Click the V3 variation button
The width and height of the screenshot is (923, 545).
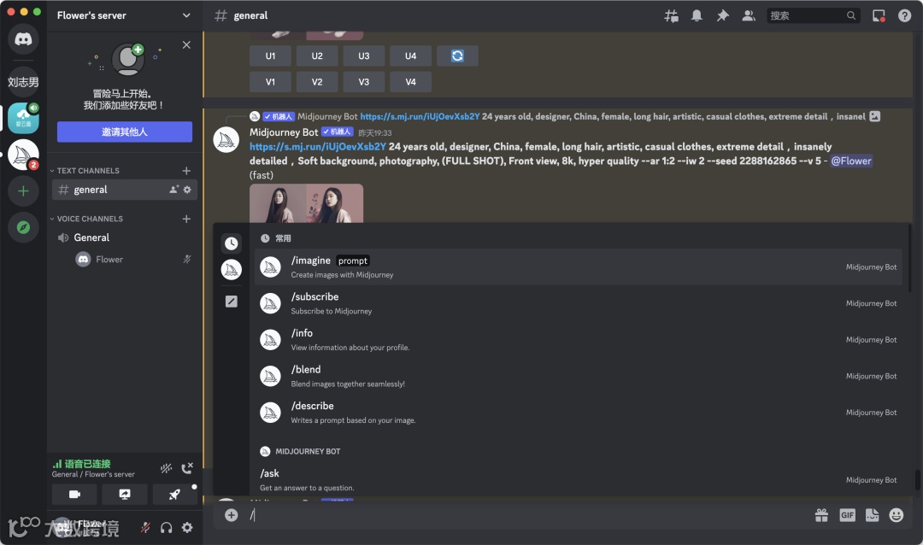[364, 82]
